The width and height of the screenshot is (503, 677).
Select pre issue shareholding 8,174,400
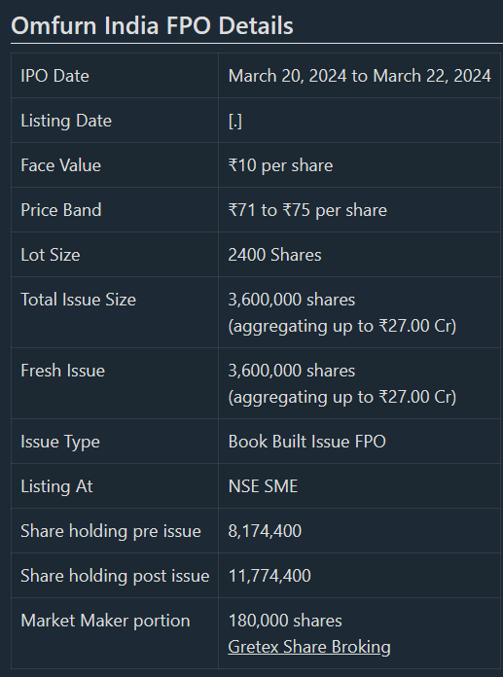point(265,531)
